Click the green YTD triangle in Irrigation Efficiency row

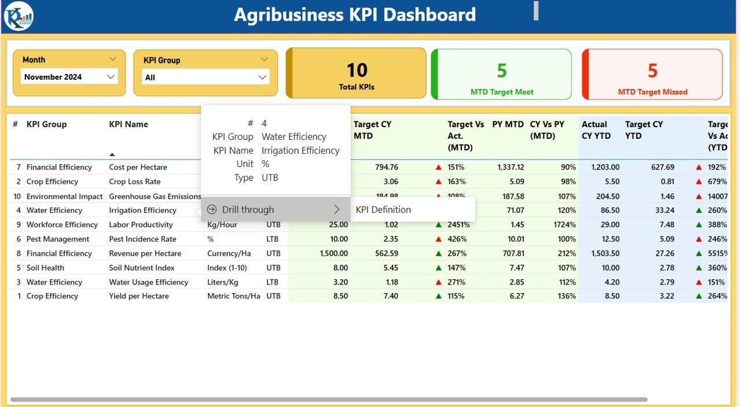pos(699,210)
